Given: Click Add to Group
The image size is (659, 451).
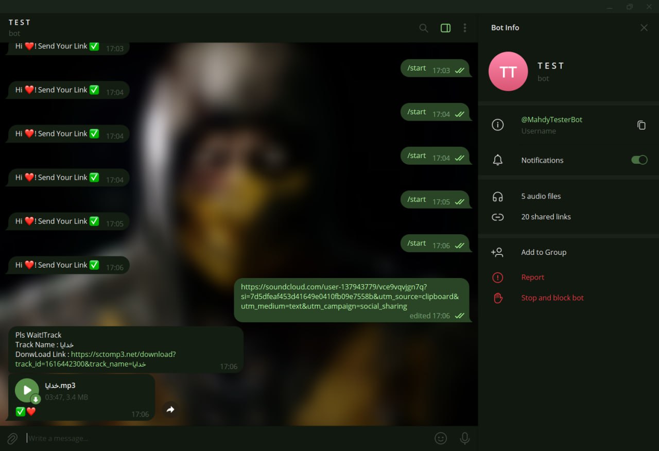Looking at the screenshot, I should click(x=568, y=252).
